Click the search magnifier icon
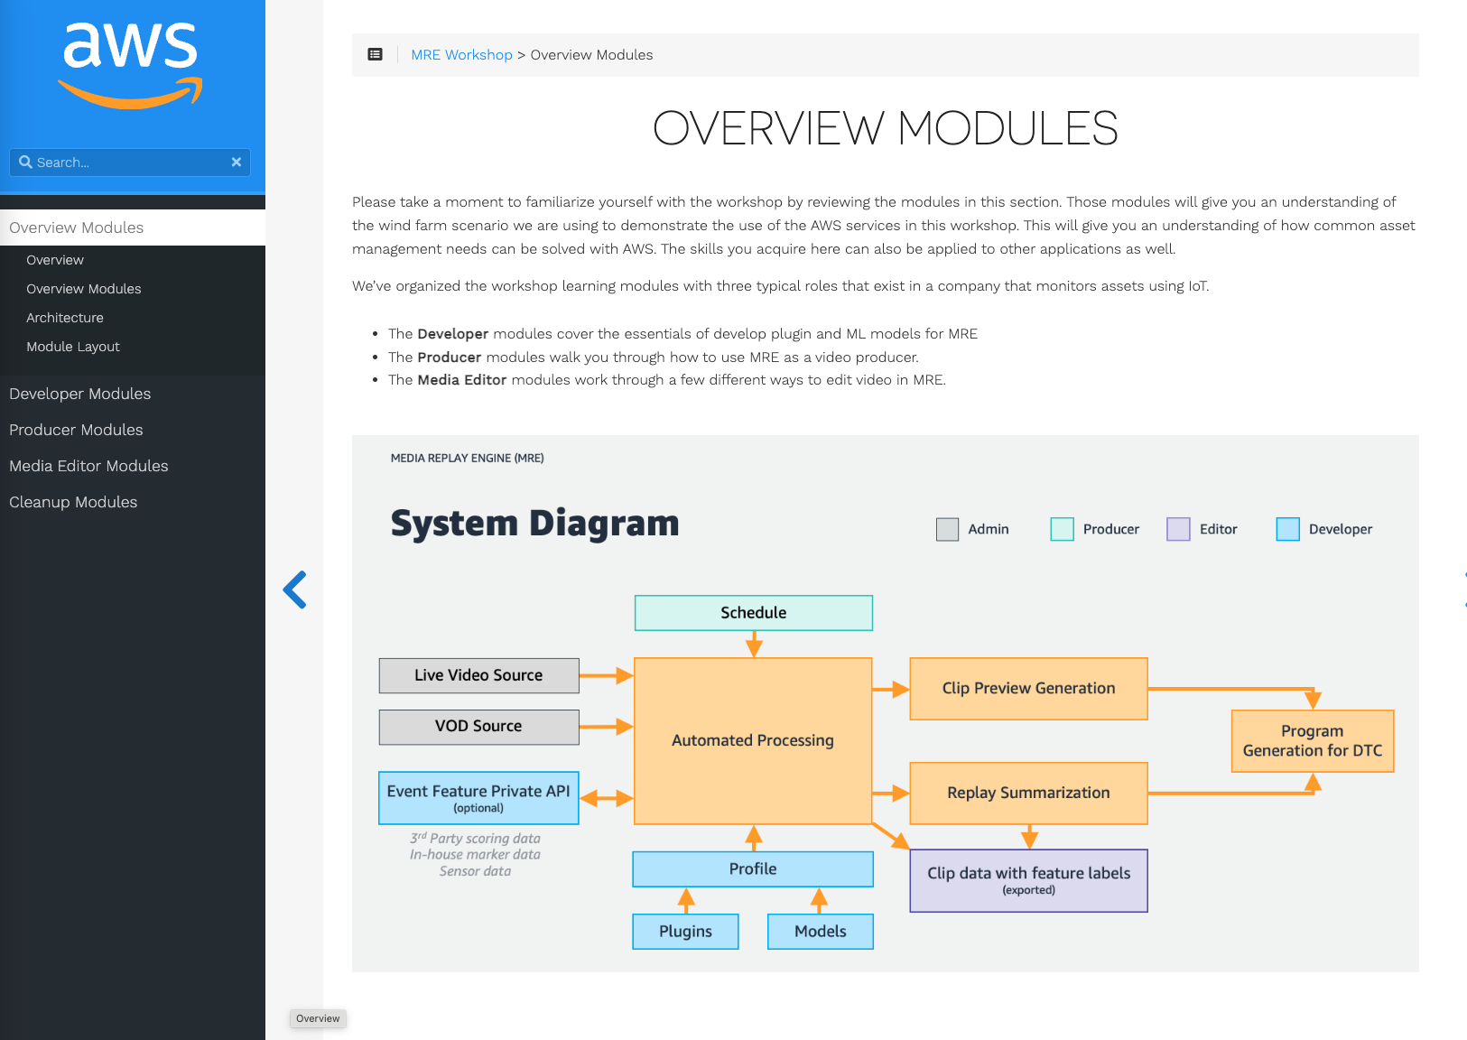This screenshot has width=1467, height=1040. pos(25,162)
